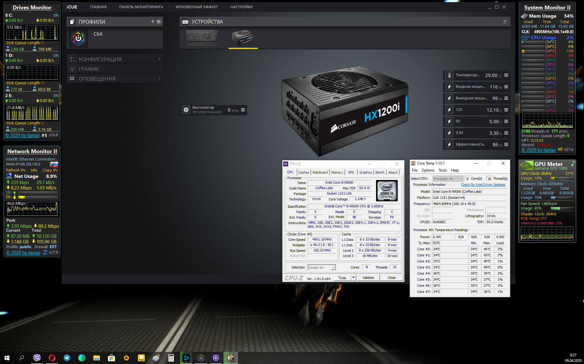
Task: Open 12V rail options menu
Action: [x=506, y=110]
